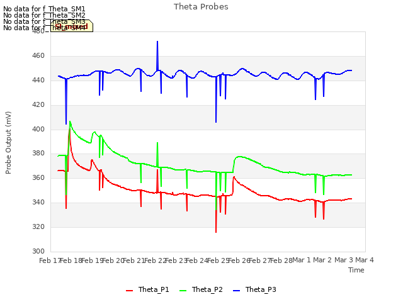Click the 'Mar 2' x-axis tick label
This screenshot has height=302, width=403.
click(x=322, y=260)
